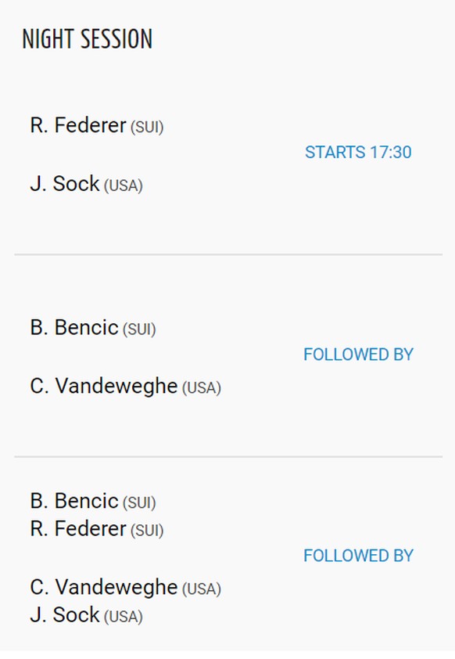The height and width of the screenshot is (659, 455).
Task: Click the SUI tag beside doubles B. Bencic
Action: 139,502
